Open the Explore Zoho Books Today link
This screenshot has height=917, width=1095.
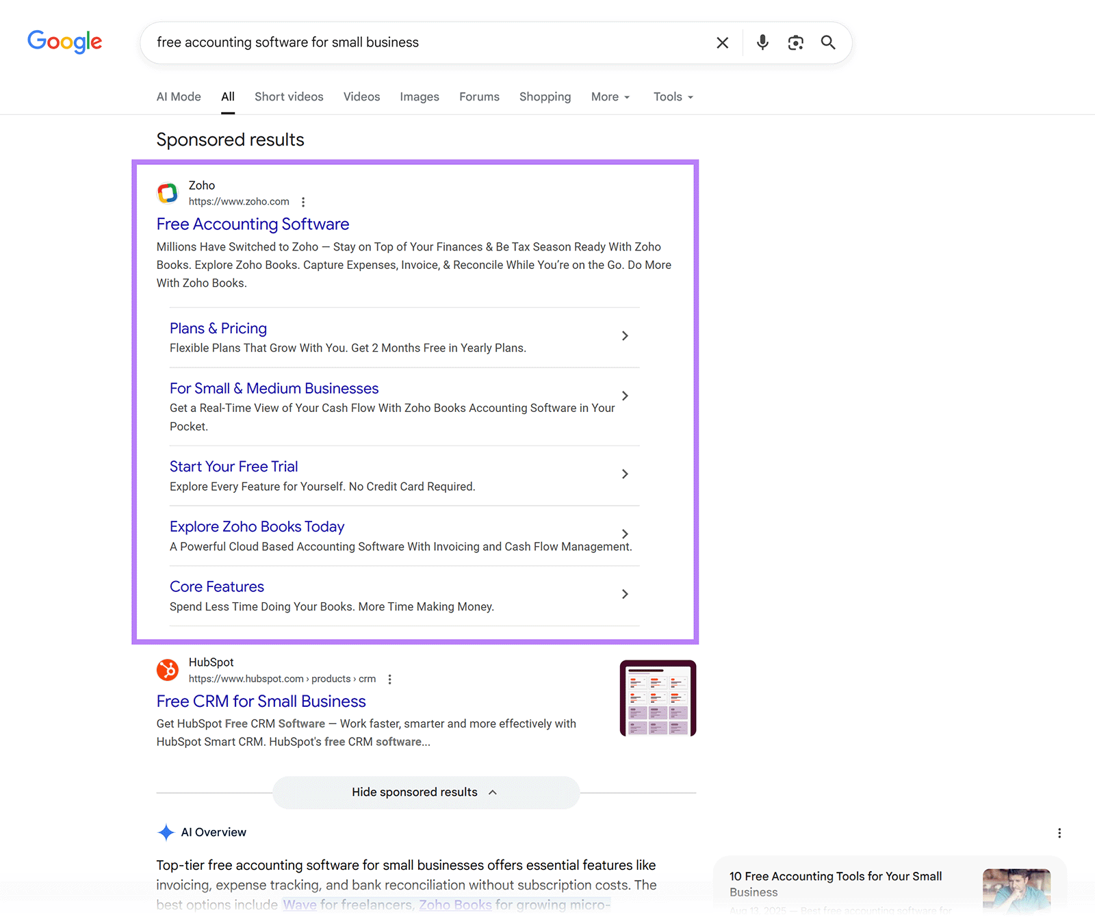[x=257, y=526]
